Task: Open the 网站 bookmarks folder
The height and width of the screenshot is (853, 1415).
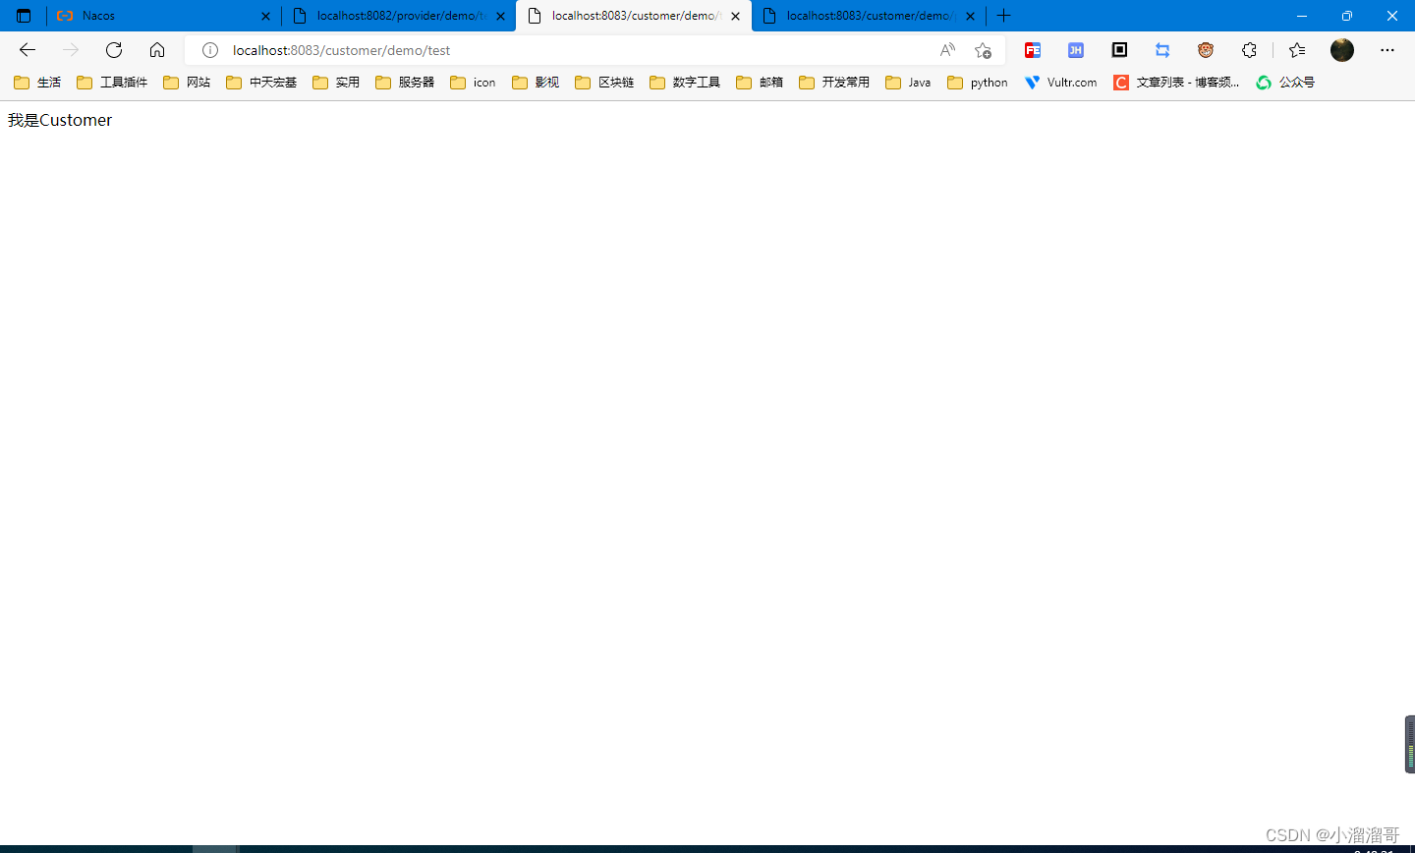Action: click(x=187, y=83)
